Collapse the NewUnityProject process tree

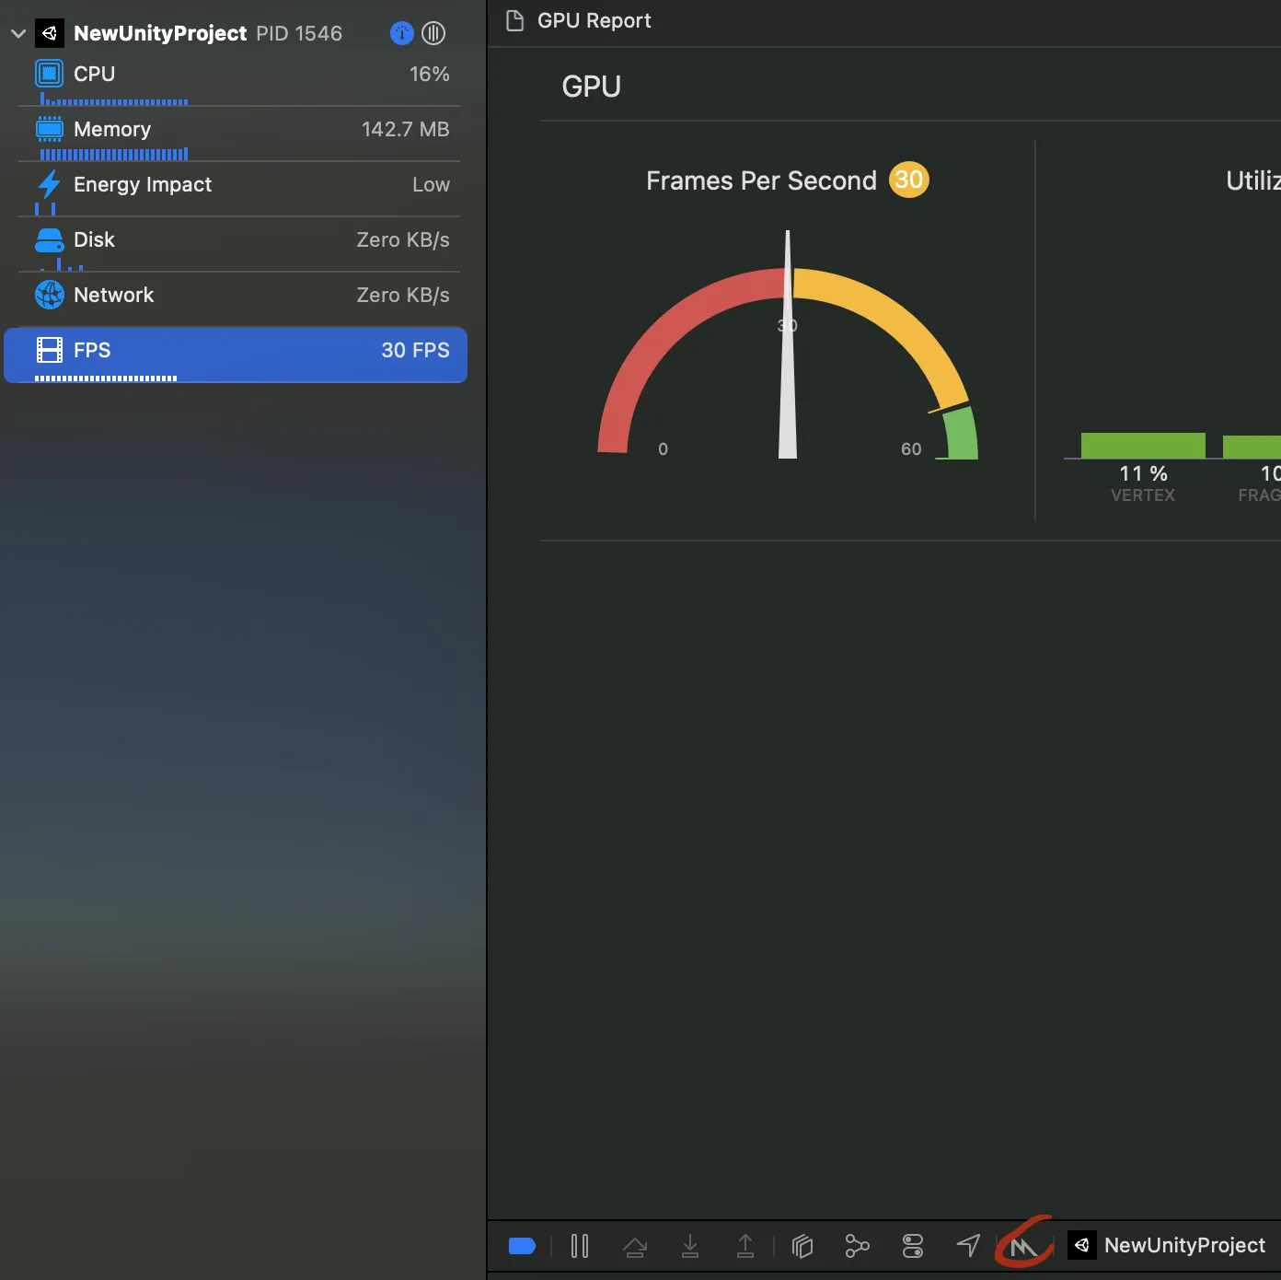click(x=17, y=34)
